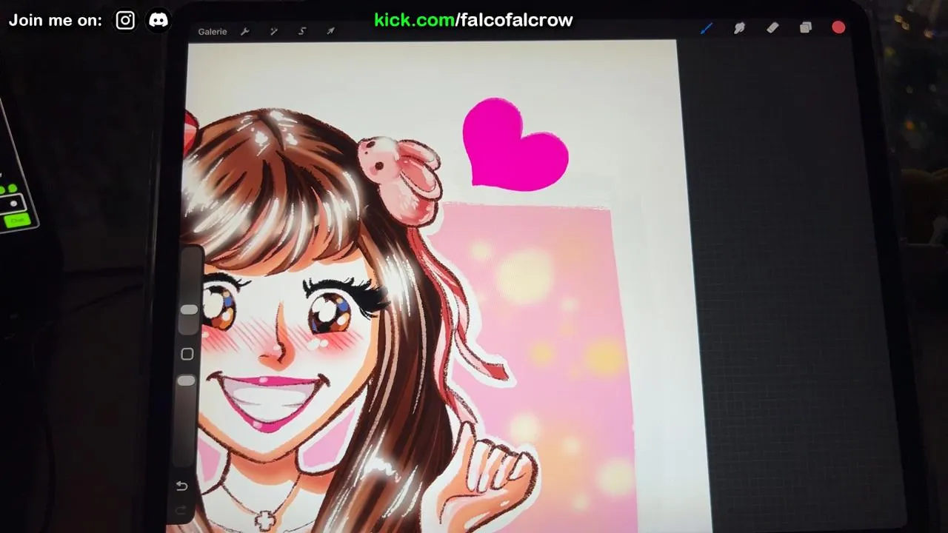Activate the Transform arrow tool
The height and width of the screenshot is (533, 948).
[x=330, y=31]
